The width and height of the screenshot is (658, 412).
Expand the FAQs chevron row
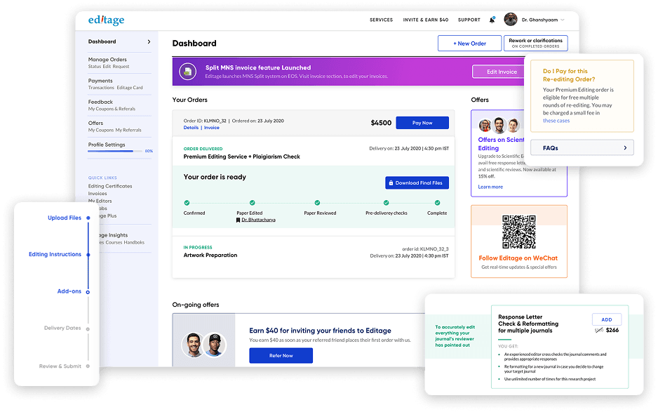582,148
